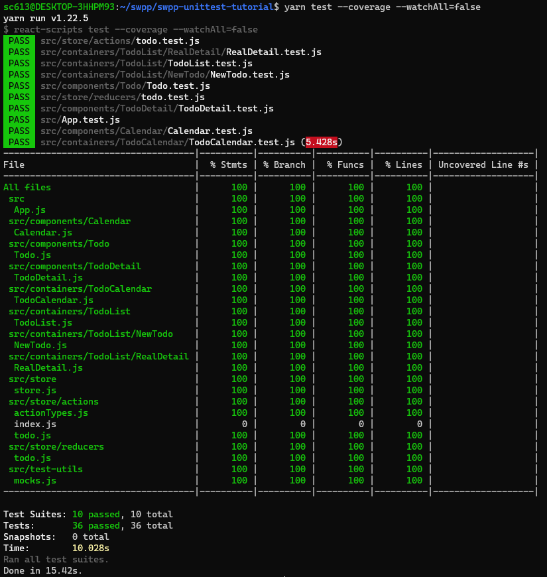Click the % Lines '0' value for index.js
The width and height of the screenshot is (547, 577).
(x=420, y=424)
